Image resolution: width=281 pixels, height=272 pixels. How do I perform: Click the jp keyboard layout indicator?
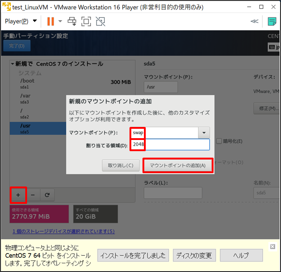274,47
